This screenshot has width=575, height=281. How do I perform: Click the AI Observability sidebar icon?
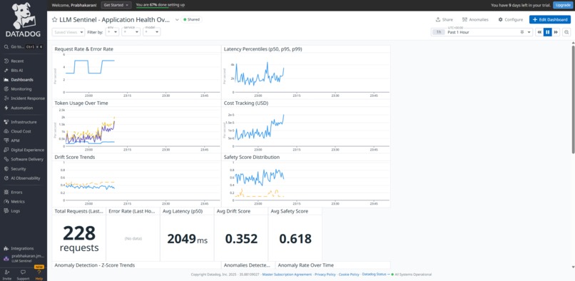6,178
